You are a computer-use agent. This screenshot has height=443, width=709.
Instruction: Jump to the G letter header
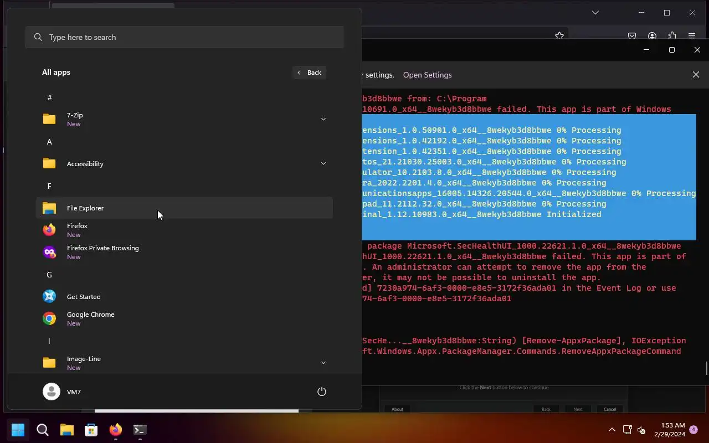click(x=49, y=275)
